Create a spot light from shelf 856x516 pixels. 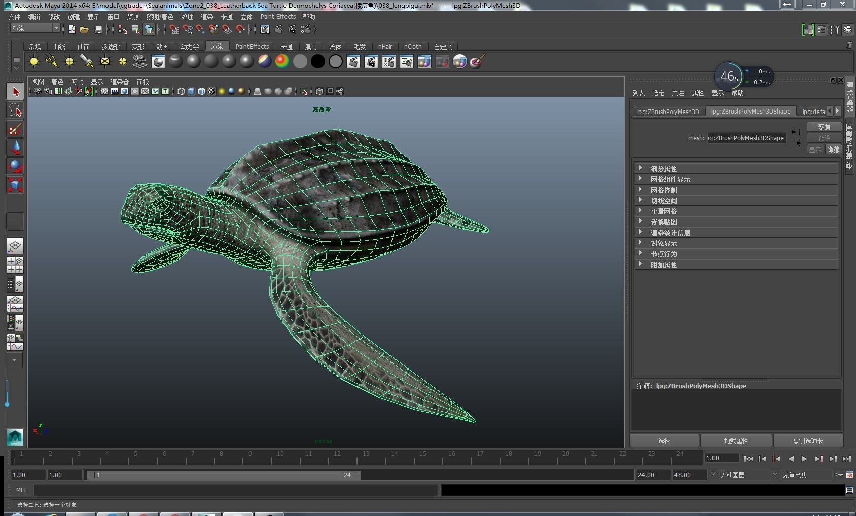coord(87,62)
